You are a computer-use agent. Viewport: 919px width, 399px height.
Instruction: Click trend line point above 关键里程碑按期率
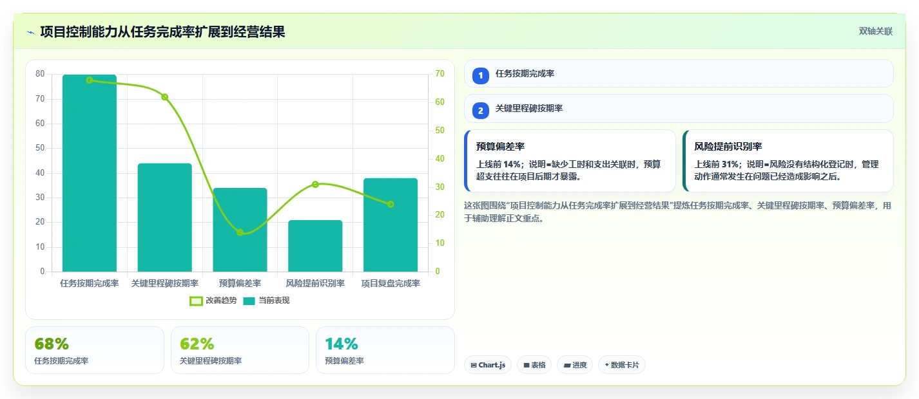point(165,97)
